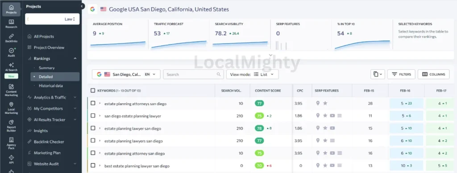Image resolution: width=457 pixels, height=173 pixels.
Task: Check the estate planning lawyers san diego row
Action: pos(93,141)
